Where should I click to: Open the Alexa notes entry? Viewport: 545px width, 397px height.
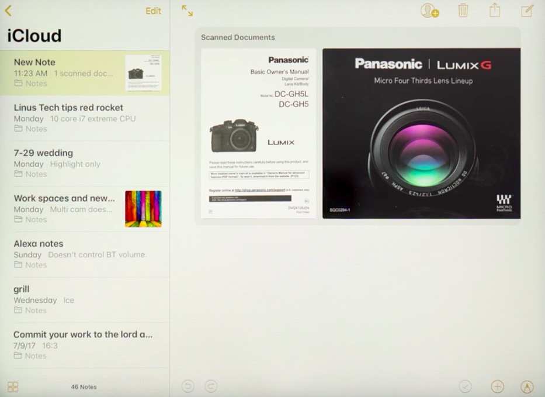85,254
